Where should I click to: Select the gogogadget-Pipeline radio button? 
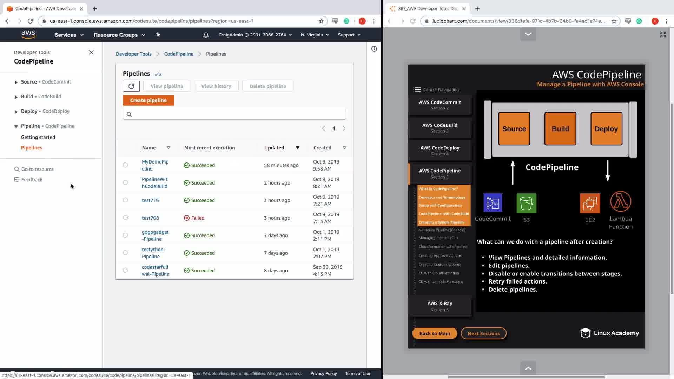coord(125,235)
